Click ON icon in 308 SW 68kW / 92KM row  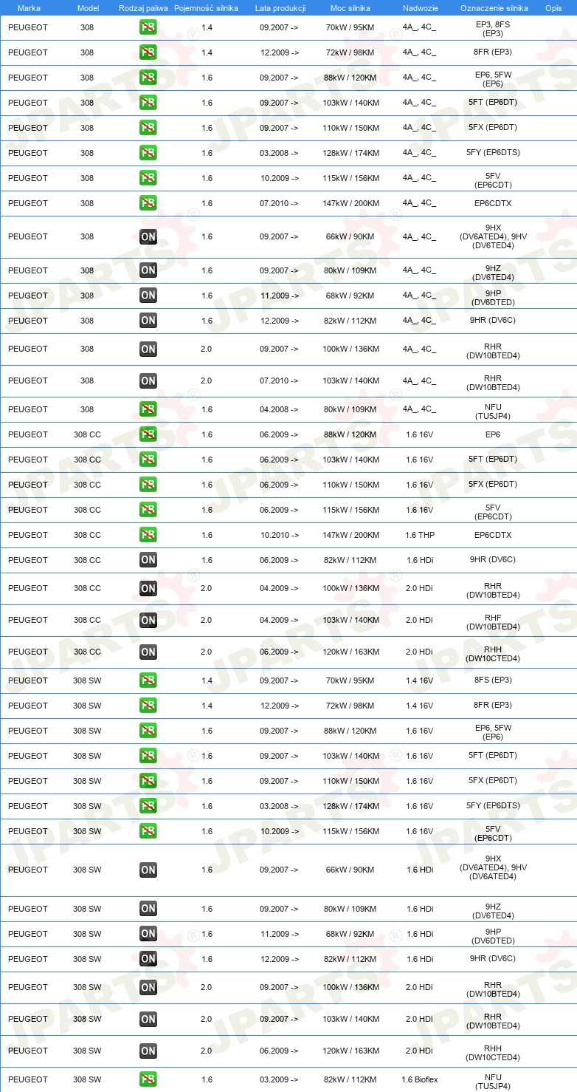(x=148, y=934)
